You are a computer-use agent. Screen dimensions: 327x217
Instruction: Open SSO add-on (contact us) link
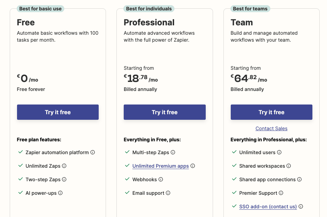coord(268,207)
